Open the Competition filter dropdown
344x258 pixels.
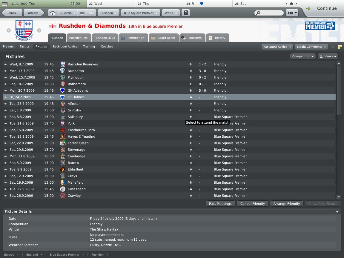(x=303, y=56)
